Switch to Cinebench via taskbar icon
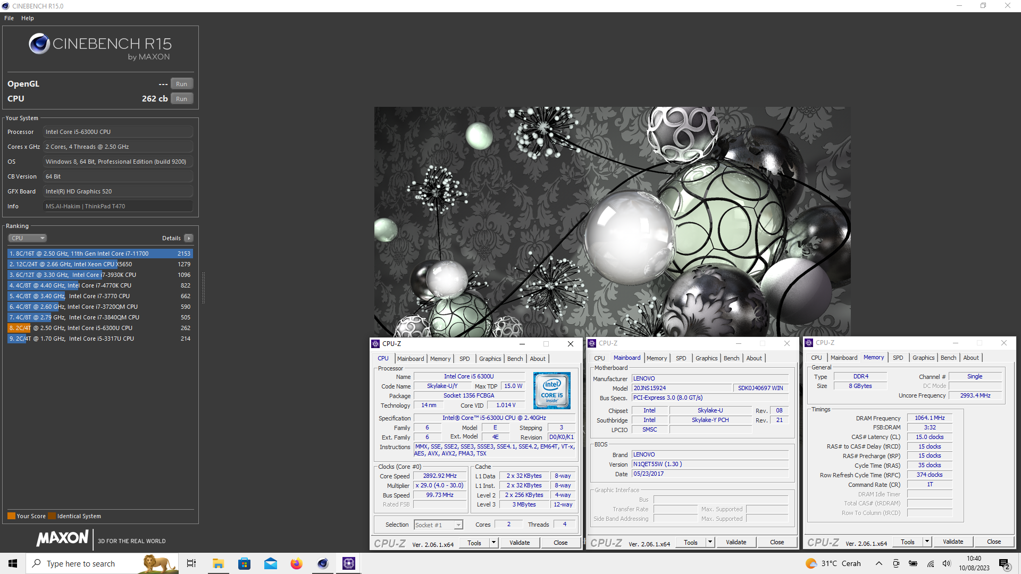The image size is (1021, 574). tap(323, 563)
